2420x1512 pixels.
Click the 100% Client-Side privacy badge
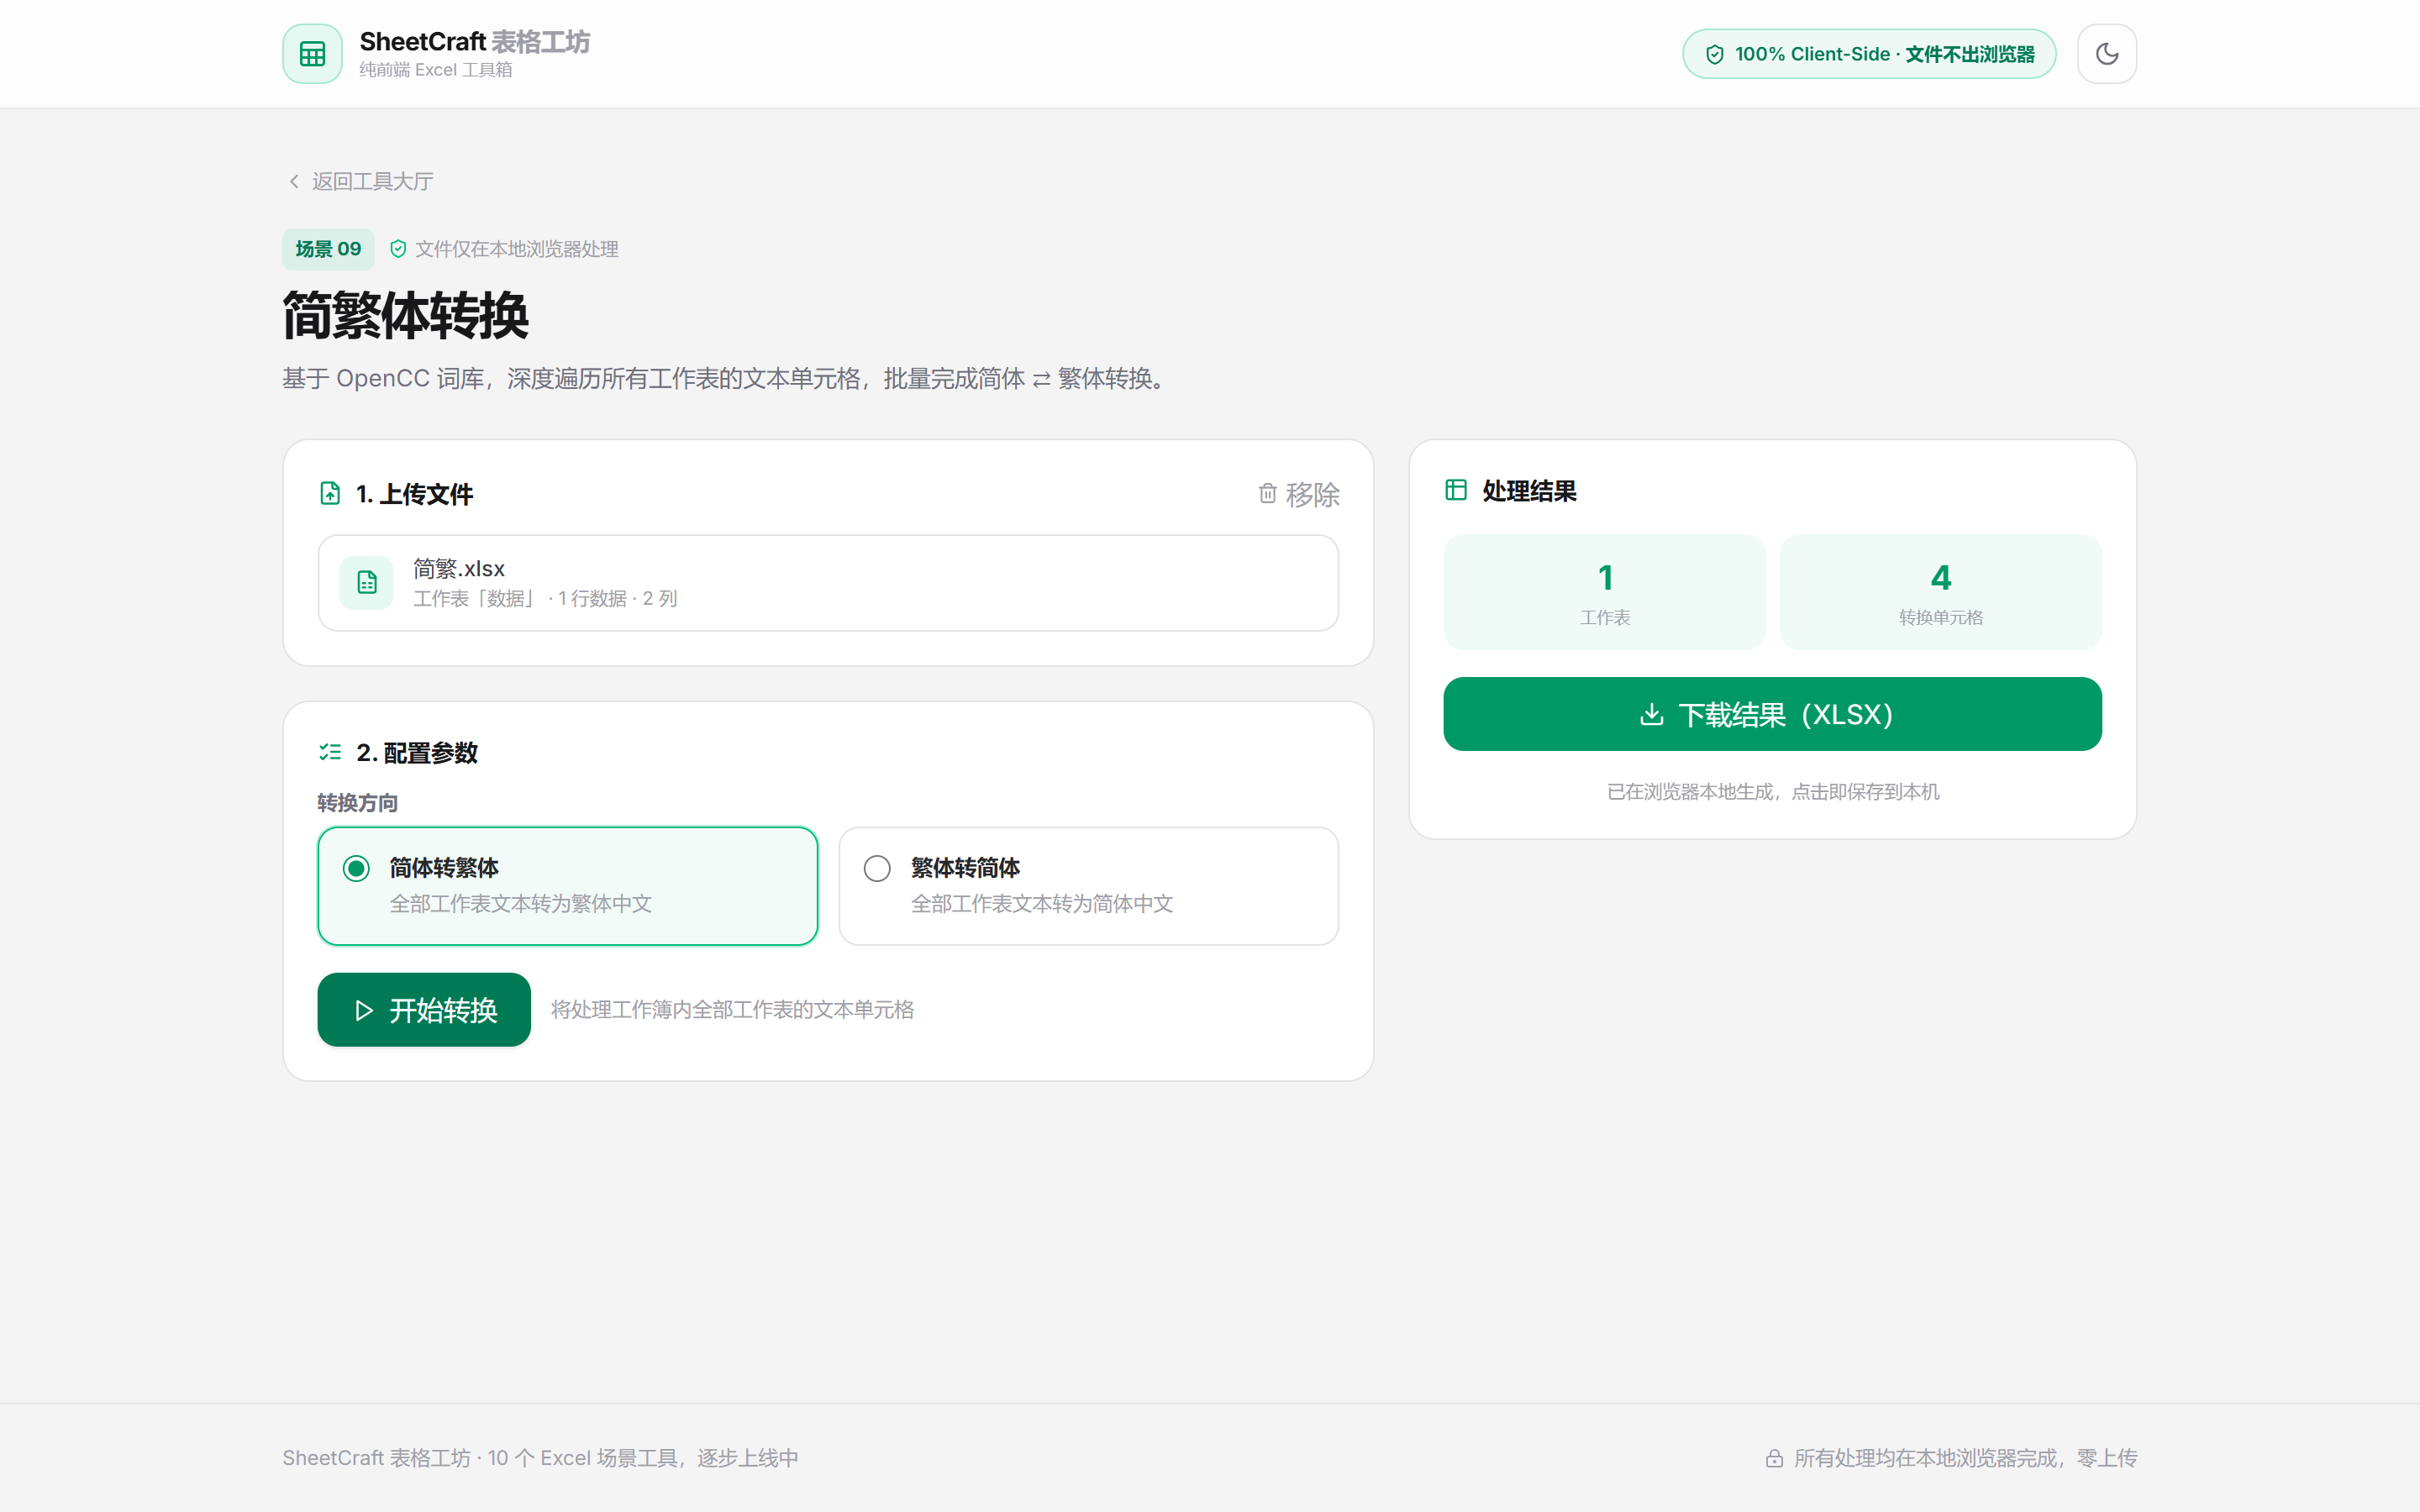click(x=1868, y=54)
